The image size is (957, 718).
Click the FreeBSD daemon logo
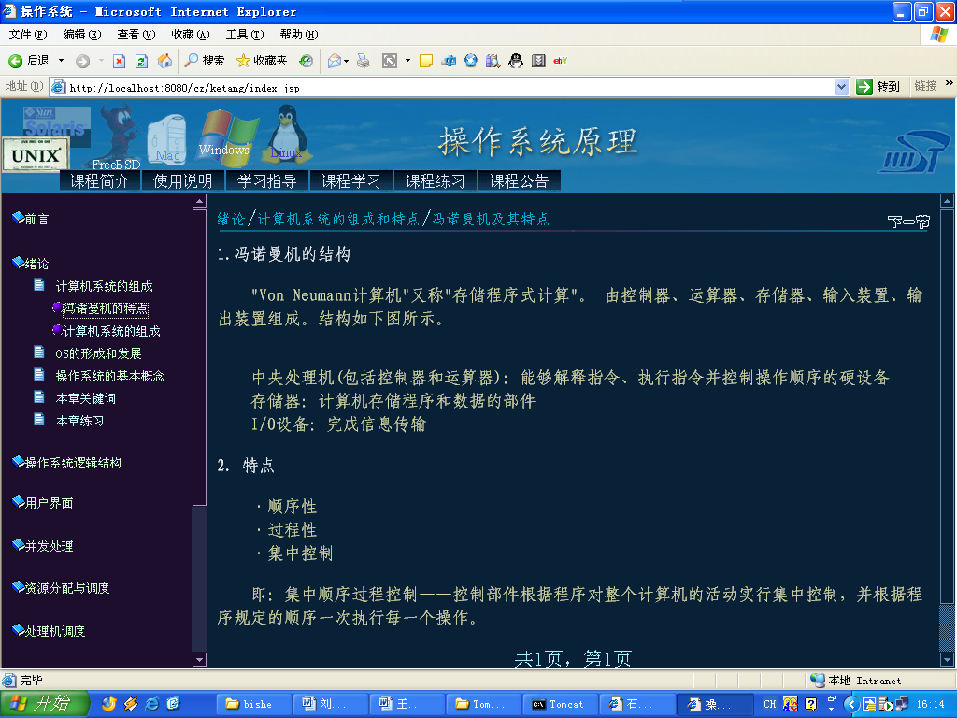pos(118,136)
